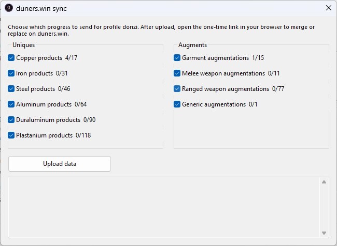This screenshot has width=337, height=246.
Task: Click the log scrollbar up arrow
Action: [x=324, y=182]
